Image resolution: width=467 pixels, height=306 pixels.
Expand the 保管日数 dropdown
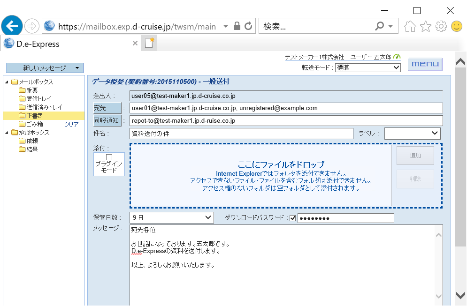coord(172,218)
